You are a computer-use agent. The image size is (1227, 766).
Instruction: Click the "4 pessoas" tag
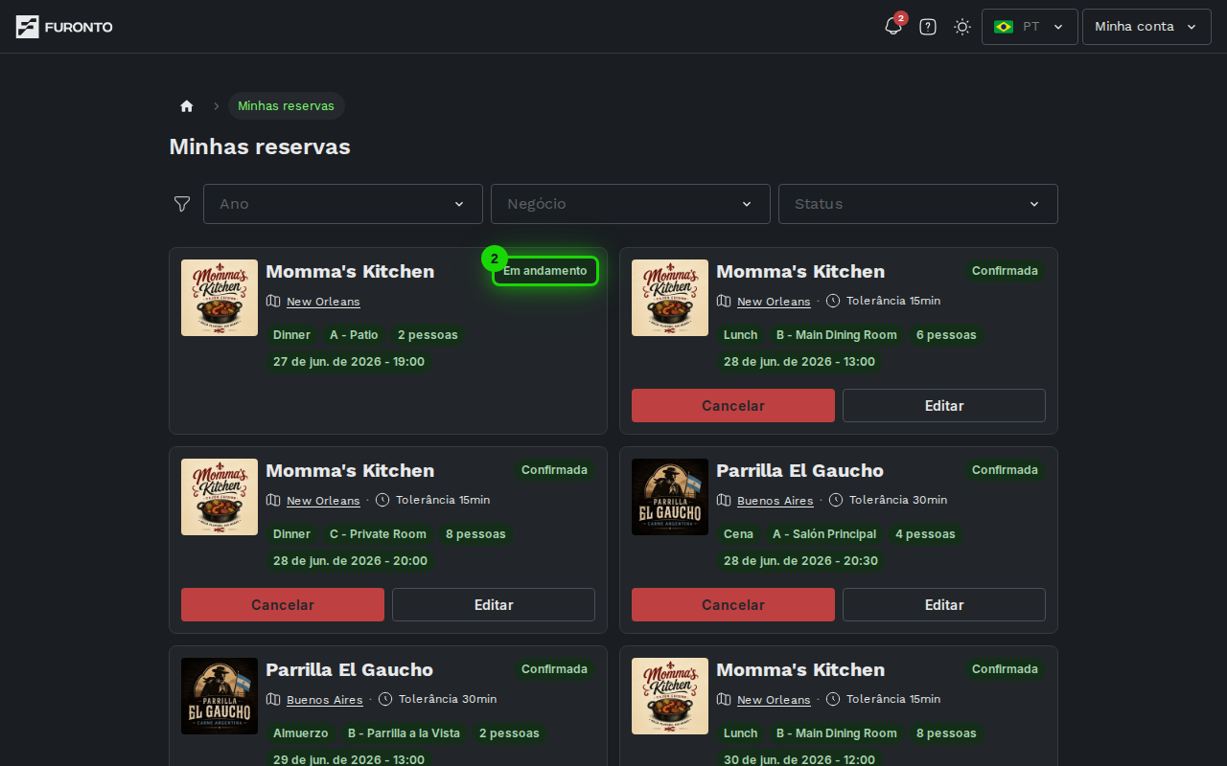pos(925,534)
